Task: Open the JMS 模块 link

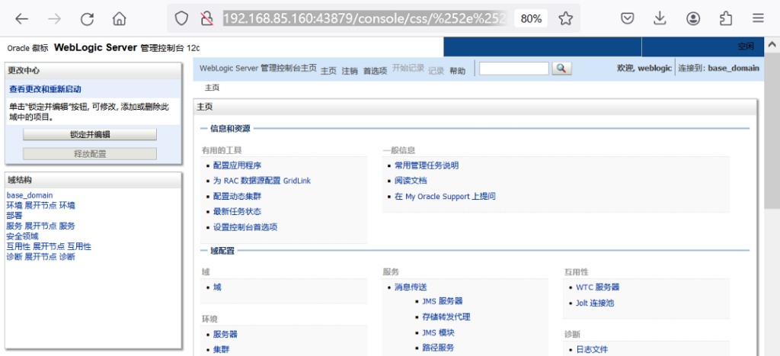Action: point(438,332)
